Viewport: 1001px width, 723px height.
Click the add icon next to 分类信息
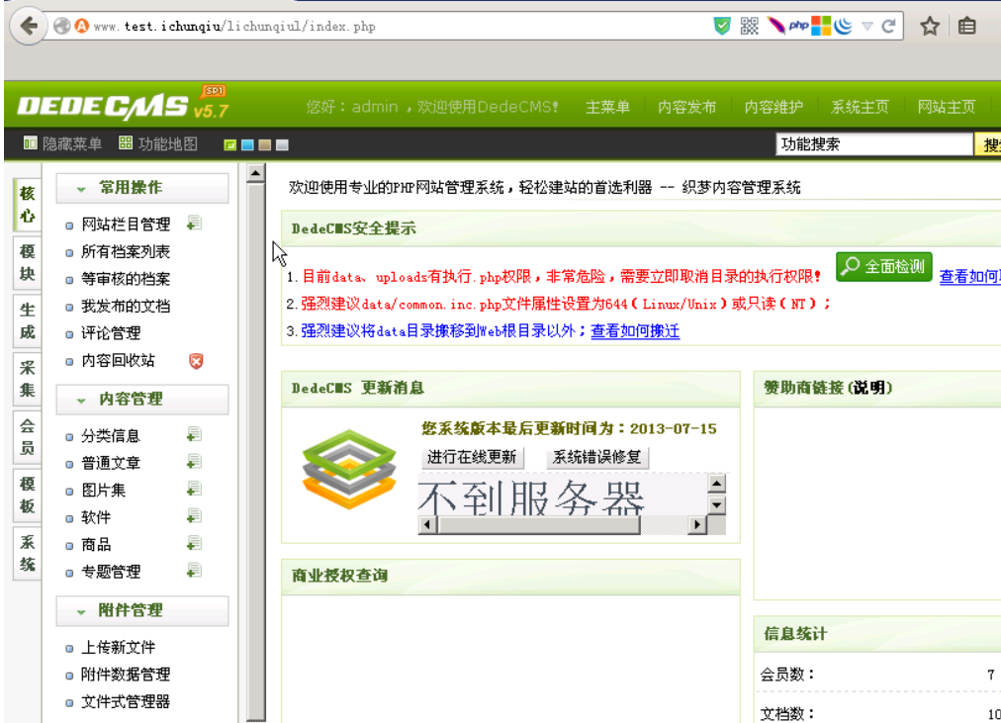click(195, 435)
